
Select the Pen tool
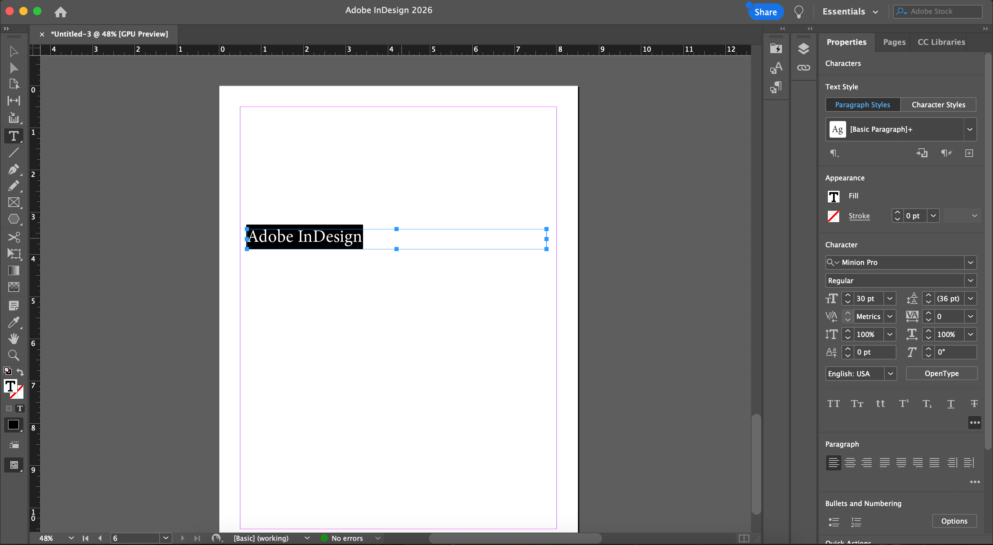pyautogui.click(x=13, y=169)
